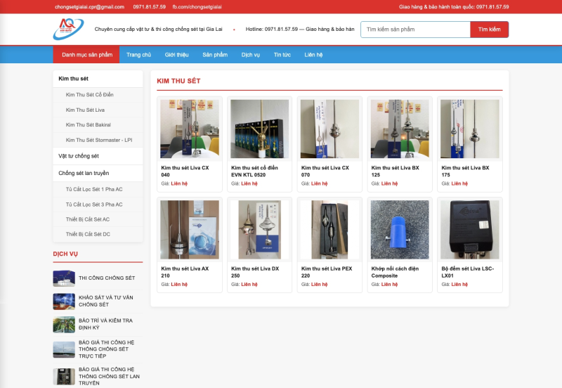Open Kim Thu Sét Stormaster - LPI subcategory
The image size is (562, 388).
(x=98, y=140)
